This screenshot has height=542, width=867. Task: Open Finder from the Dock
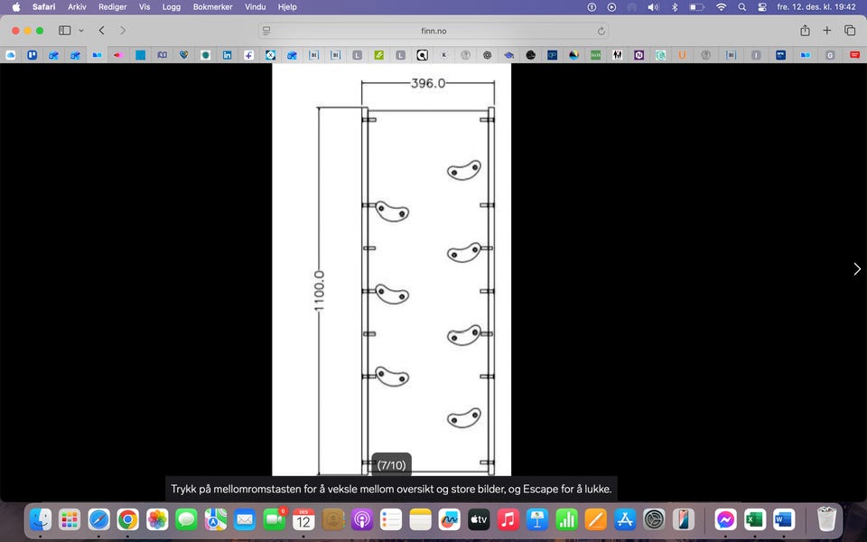(41, 519)
